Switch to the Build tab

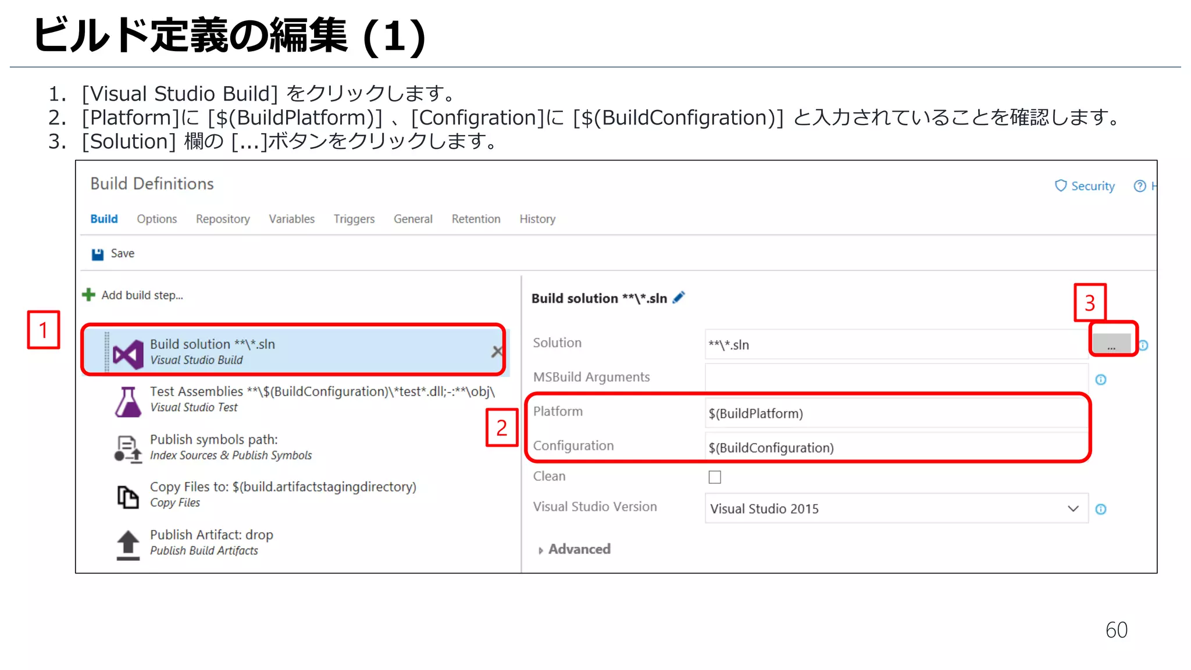point(104,219)
